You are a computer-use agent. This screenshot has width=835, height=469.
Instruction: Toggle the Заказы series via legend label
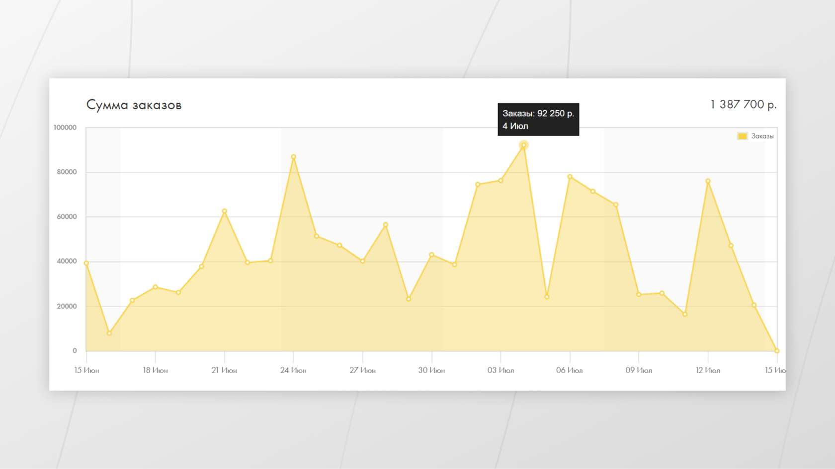762,136
